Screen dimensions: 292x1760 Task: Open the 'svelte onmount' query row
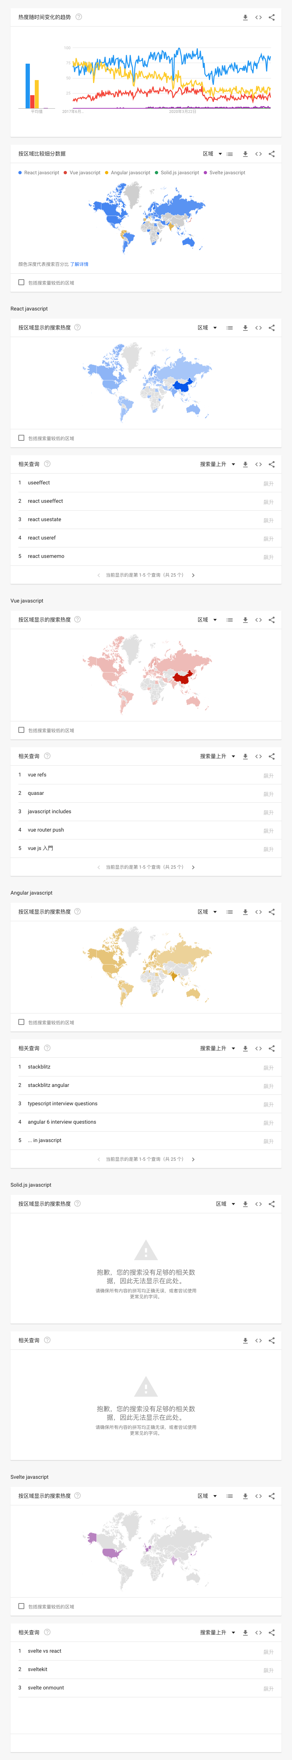146,1687
